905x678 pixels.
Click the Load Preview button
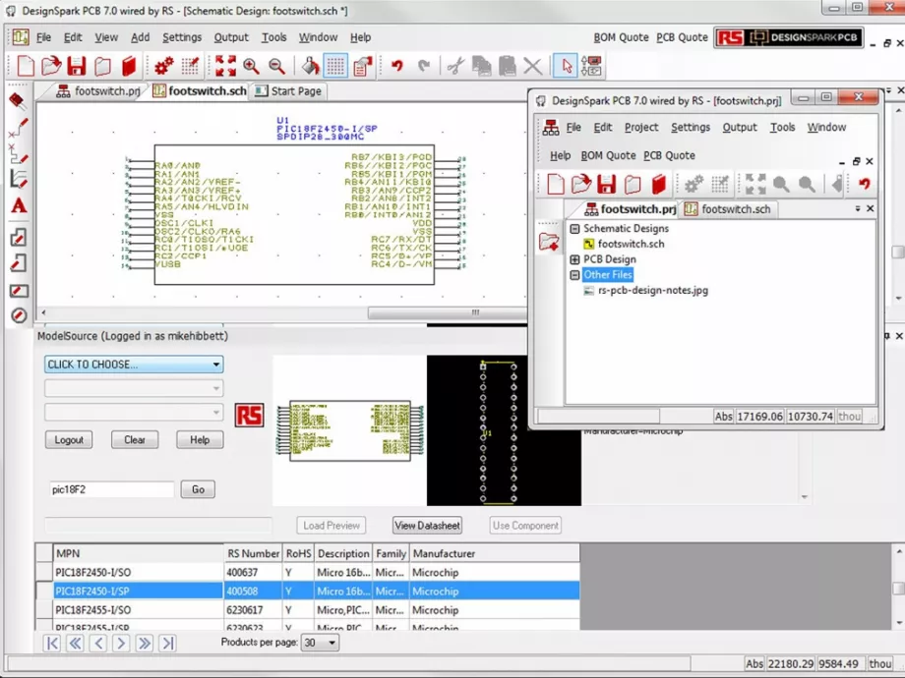[x=332, y=526]
